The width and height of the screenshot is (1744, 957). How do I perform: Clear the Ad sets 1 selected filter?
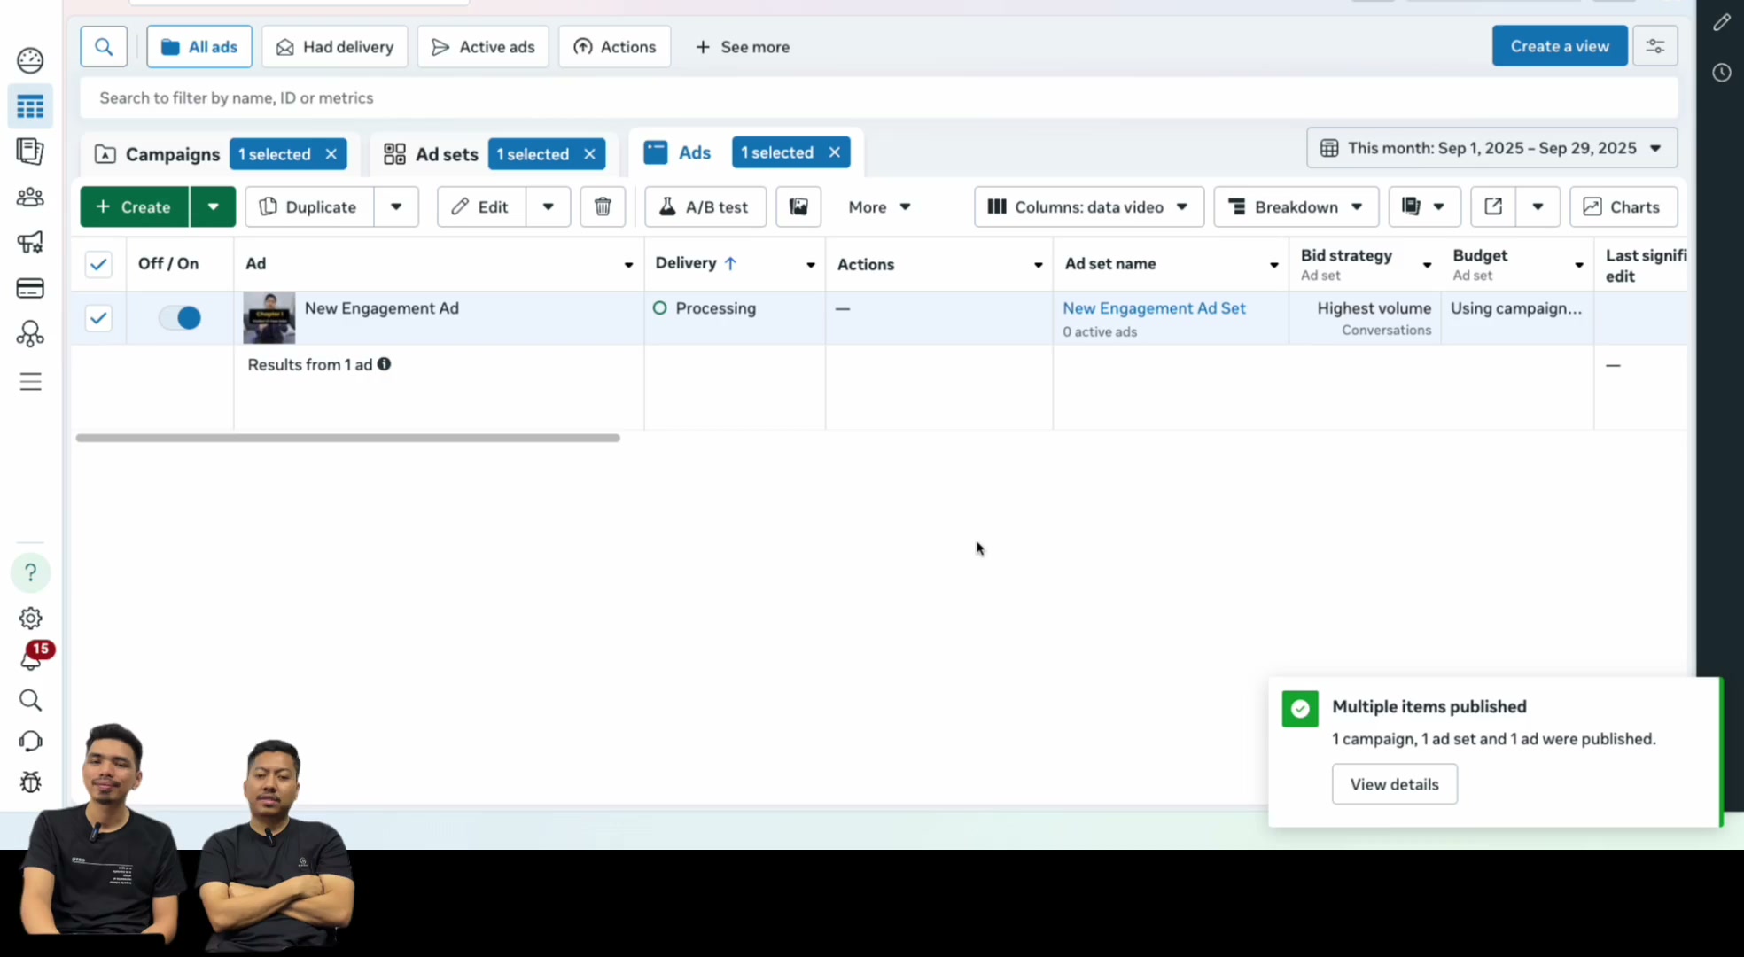590,154
